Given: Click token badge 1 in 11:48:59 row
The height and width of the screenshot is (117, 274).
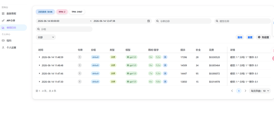Looking at the screenshot, I should [80, 57].
